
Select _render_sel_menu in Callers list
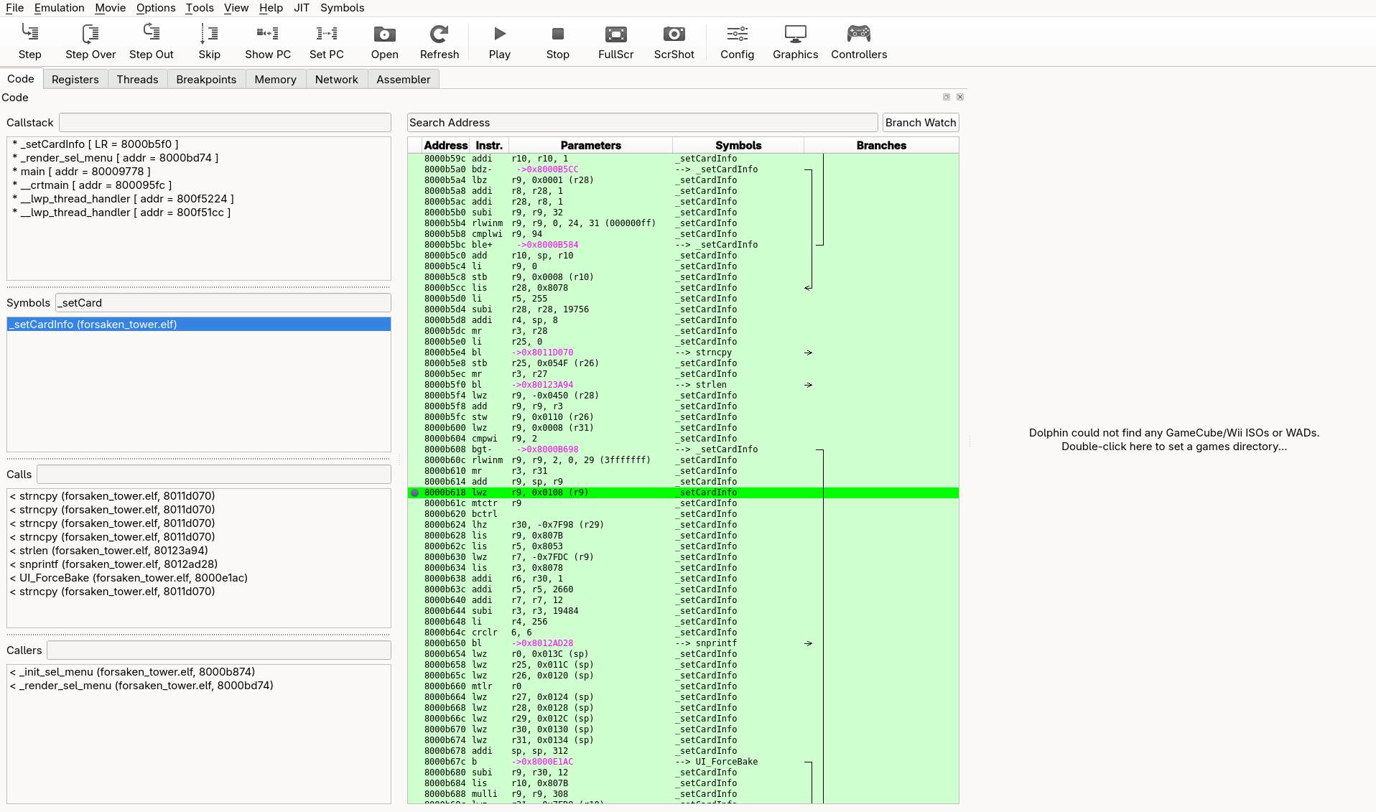[x=199, y=686]
